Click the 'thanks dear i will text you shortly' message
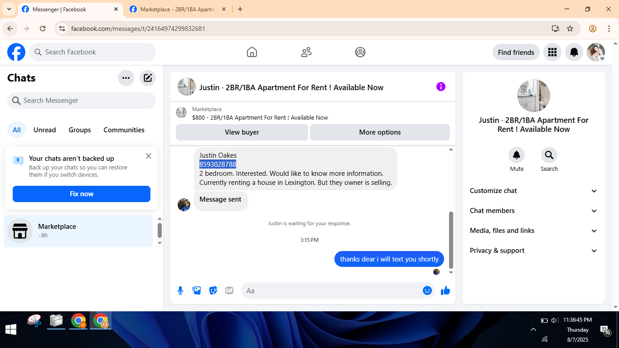Screen dimensions: 619x348 pyautogui.click(x=389, y=259)
